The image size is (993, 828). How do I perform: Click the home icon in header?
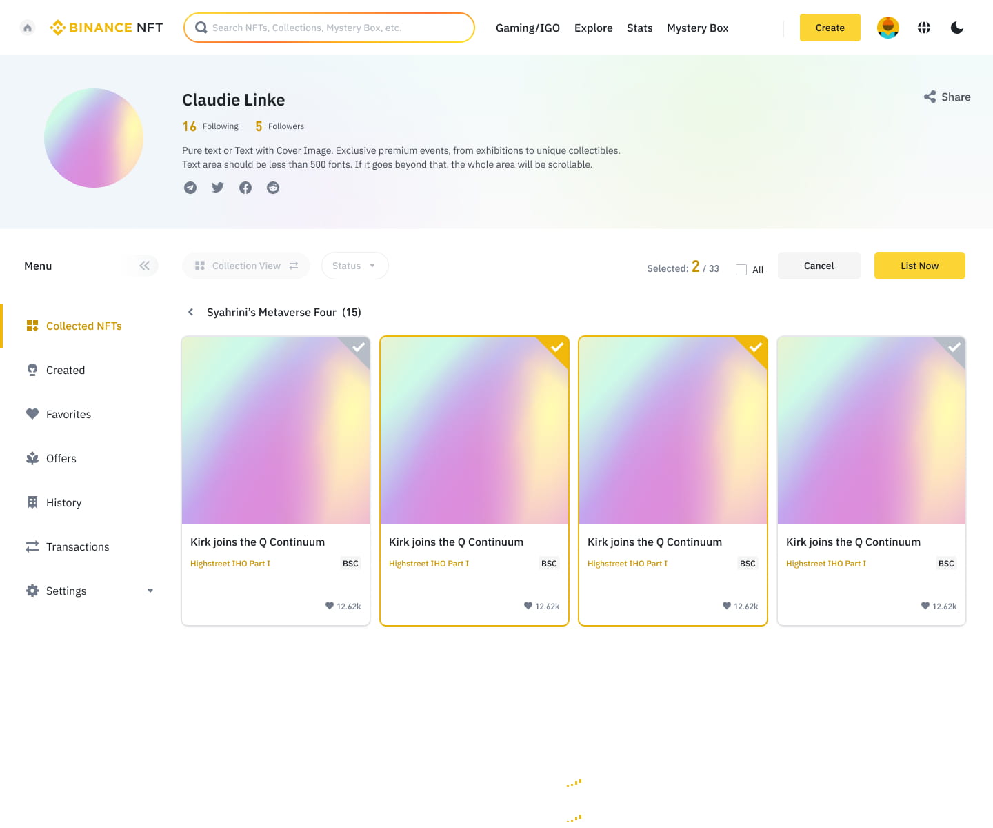28,28
